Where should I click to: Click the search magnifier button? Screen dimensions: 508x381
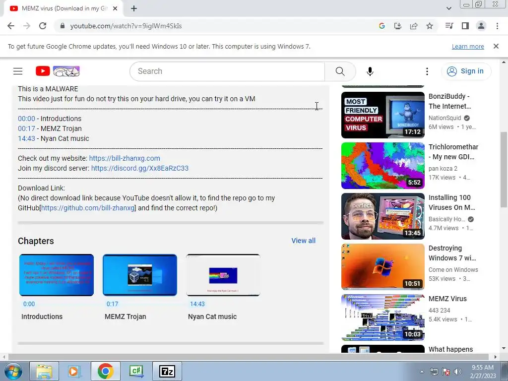340,71
